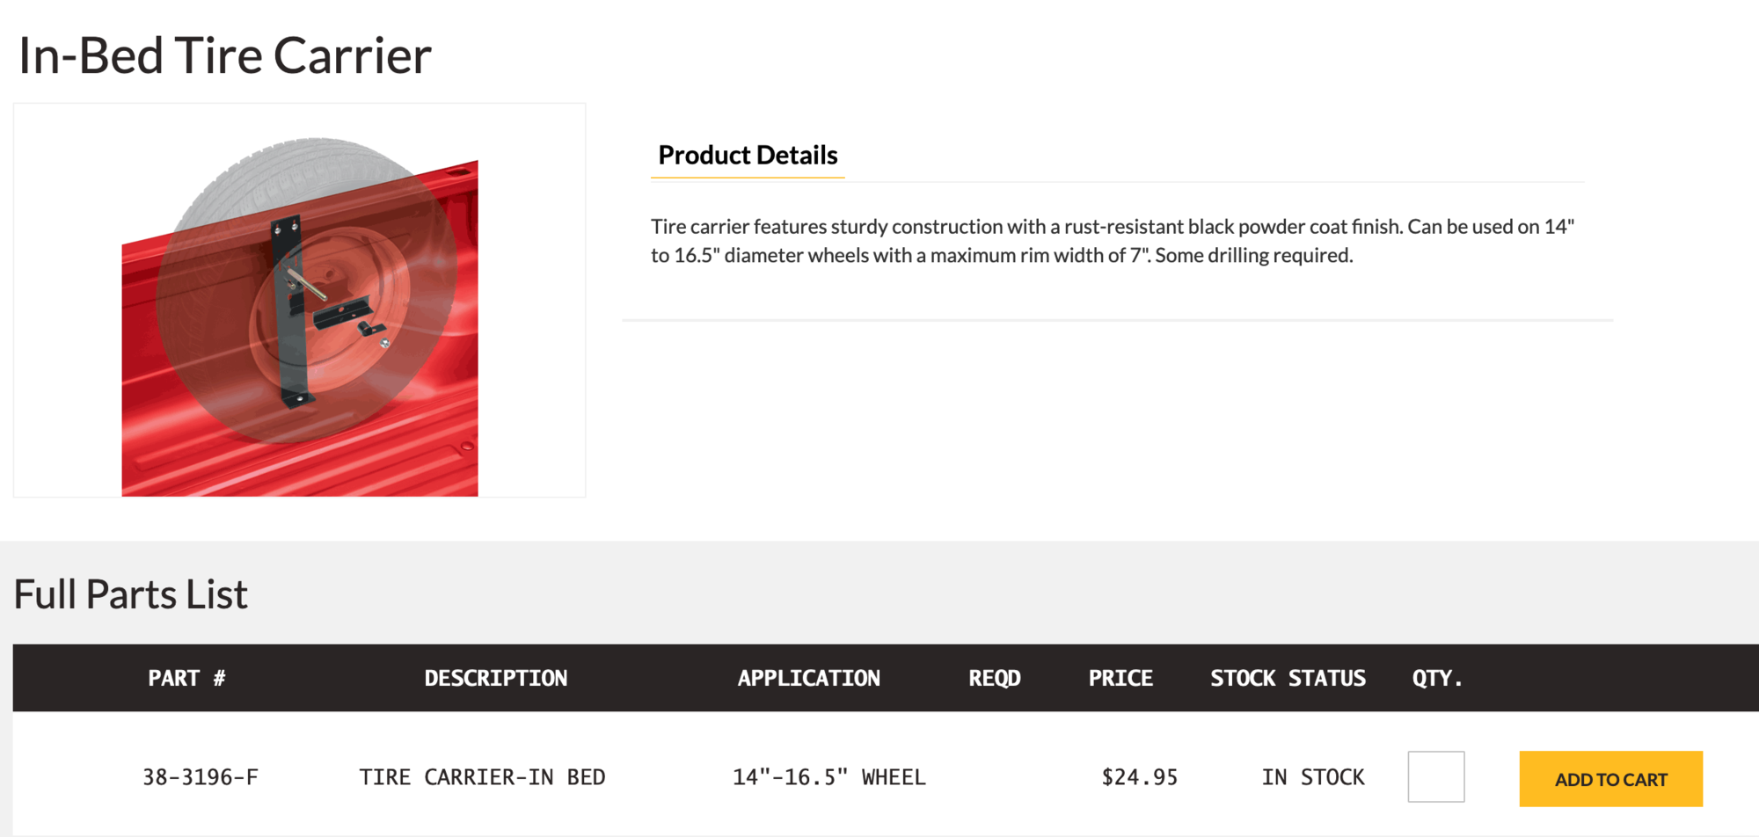Select the Product Details tab
This screenshot has width=1759, height=837.
[748, 156]
